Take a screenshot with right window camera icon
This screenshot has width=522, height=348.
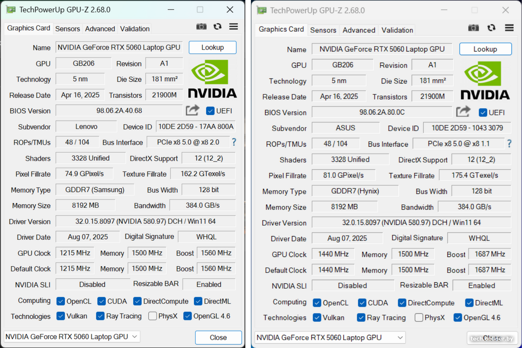(x=473, y=28)
